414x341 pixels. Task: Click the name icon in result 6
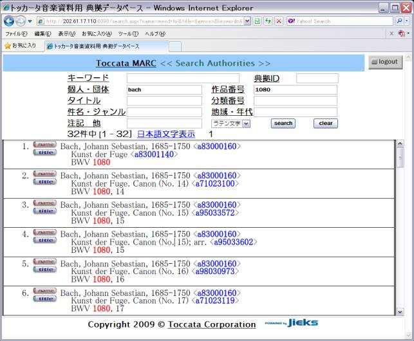(45, 291)
